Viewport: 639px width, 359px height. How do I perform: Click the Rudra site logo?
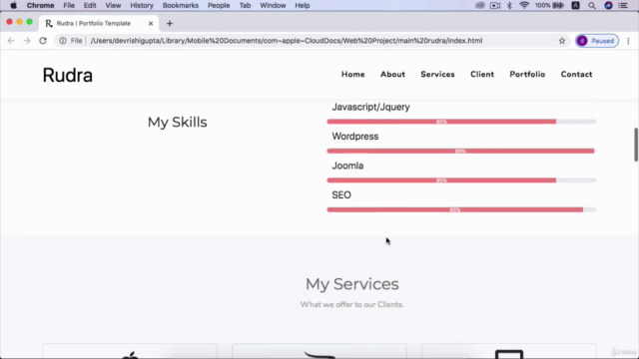[68, 76]
